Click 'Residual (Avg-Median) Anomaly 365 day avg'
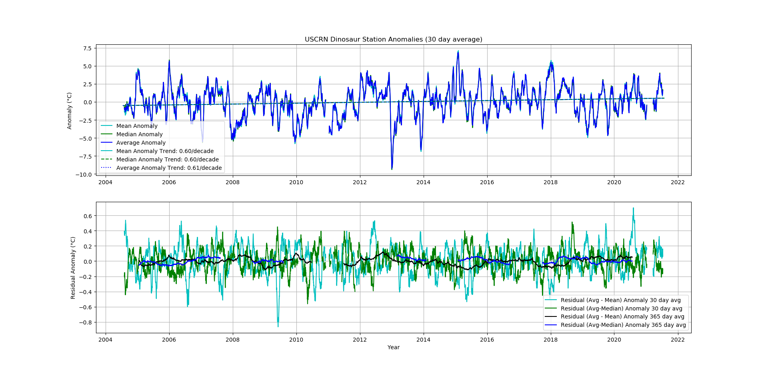The height and width of the screenshot is (374, 768). click(x=623, y=325)
